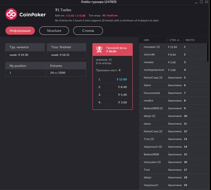Click the Призовой фонд ₮30.00 header

[113, 50]
